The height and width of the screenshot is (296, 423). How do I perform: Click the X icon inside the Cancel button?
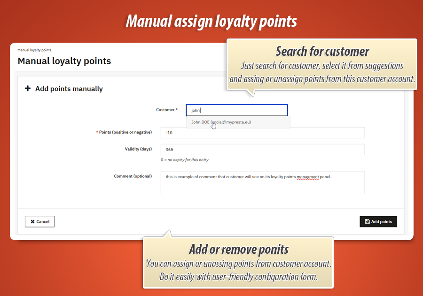pos(33,221)
